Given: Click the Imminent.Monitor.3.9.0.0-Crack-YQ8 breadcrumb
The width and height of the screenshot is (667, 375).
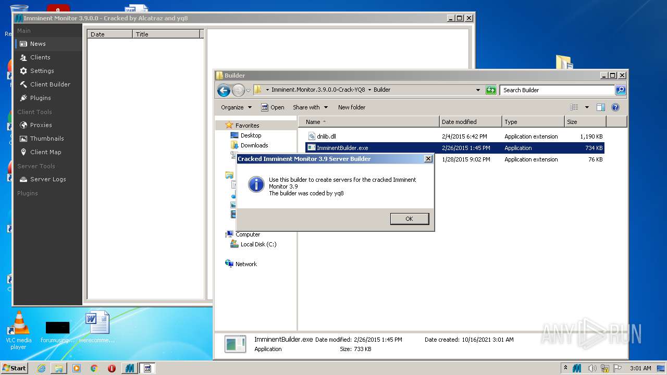Looking at the screenshot, I should tap(318, 90).
